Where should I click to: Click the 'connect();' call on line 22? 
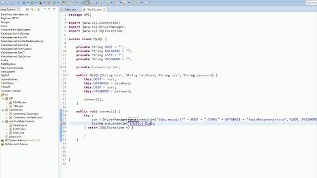94,99
